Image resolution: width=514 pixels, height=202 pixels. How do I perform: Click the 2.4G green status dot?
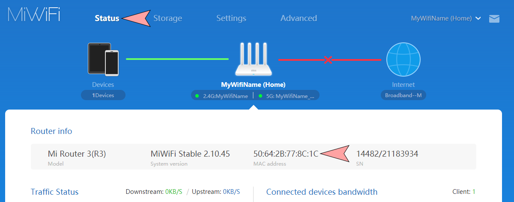pyautogui.click(x=197, y=96)
